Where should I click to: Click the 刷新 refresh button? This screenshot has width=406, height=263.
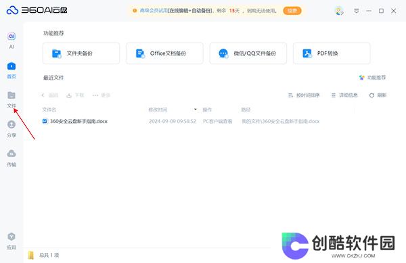pos(378,95)
